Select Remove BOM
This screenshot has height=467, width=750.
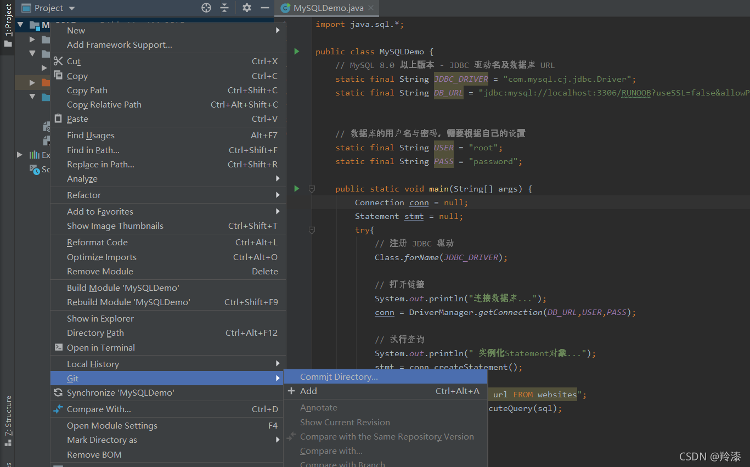click(x=168, y=454)
